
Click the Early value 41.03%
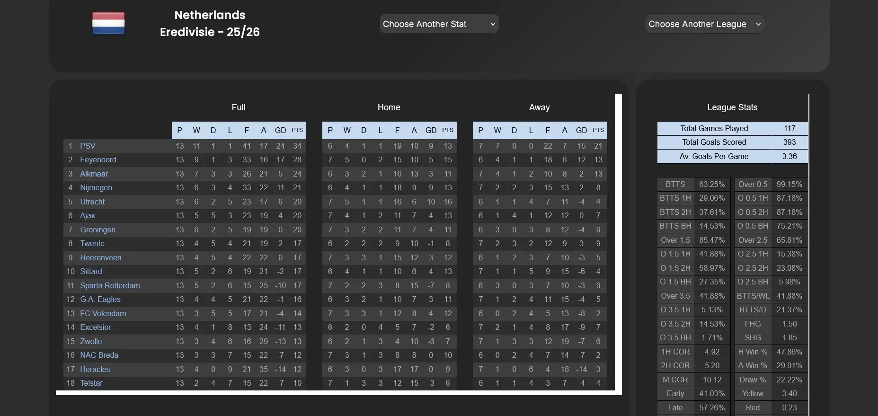[x=712, y=393]
